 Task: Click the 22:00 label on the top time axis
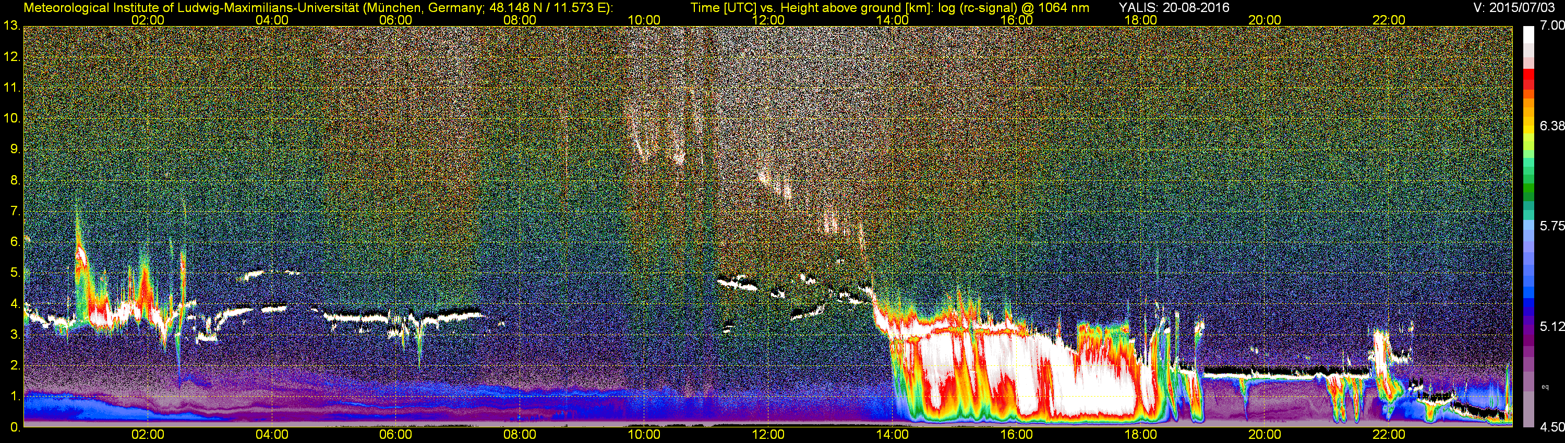click(1389, 20)
